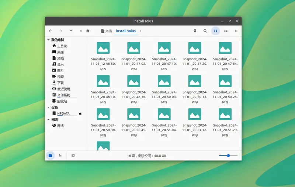
Task: Open 回收站 (Trash) in the sidebar
Action: 62,101
